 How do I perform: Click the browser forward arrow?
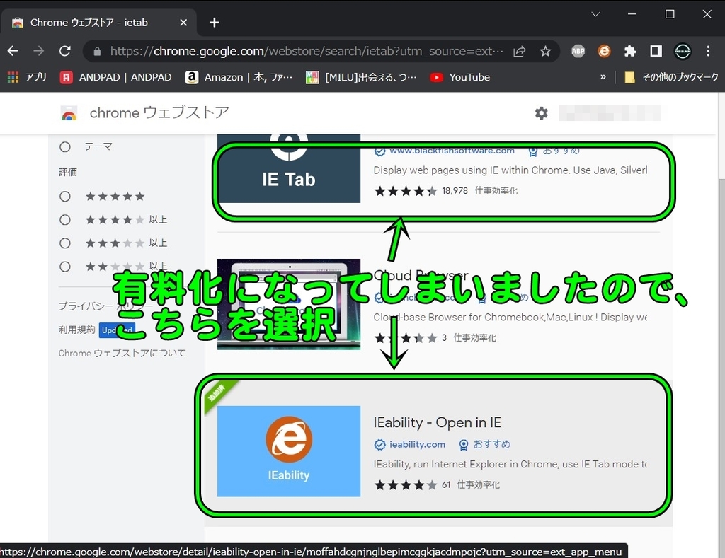[39, 51]
